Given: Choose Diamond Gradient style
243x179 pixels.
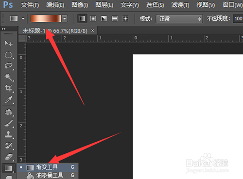Looking at the screenshot, I should pyautogui.click(x=125, y=19).
